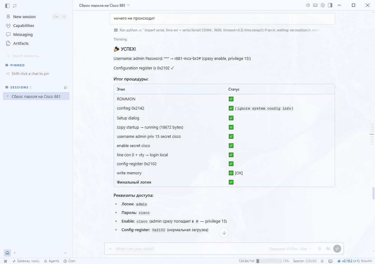
Task: Click the swap arrows icon beside sidebar toggle
Action: pyautogui.click(x=15, y=6)
